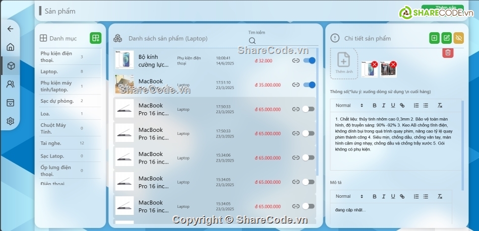This screenshot has height=231, width=479.
Task: Click into Mô tả text reading đang cập nhật
Action: coord(349,210)
